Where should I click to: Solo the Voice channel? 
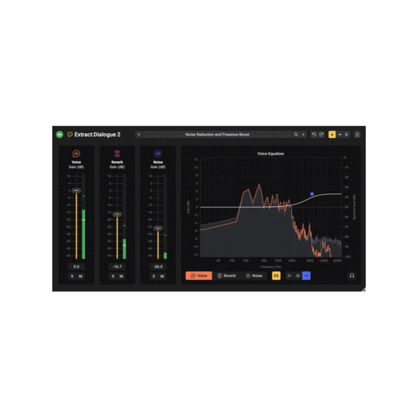coord(72,276)
